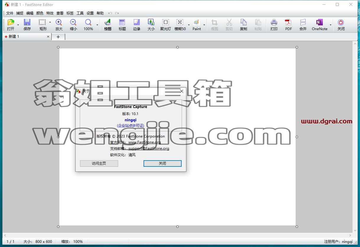Open the 100% zoom dropdown arrow
The width and height of the screenshot is (360, 247).
click(x=97, y=25)
